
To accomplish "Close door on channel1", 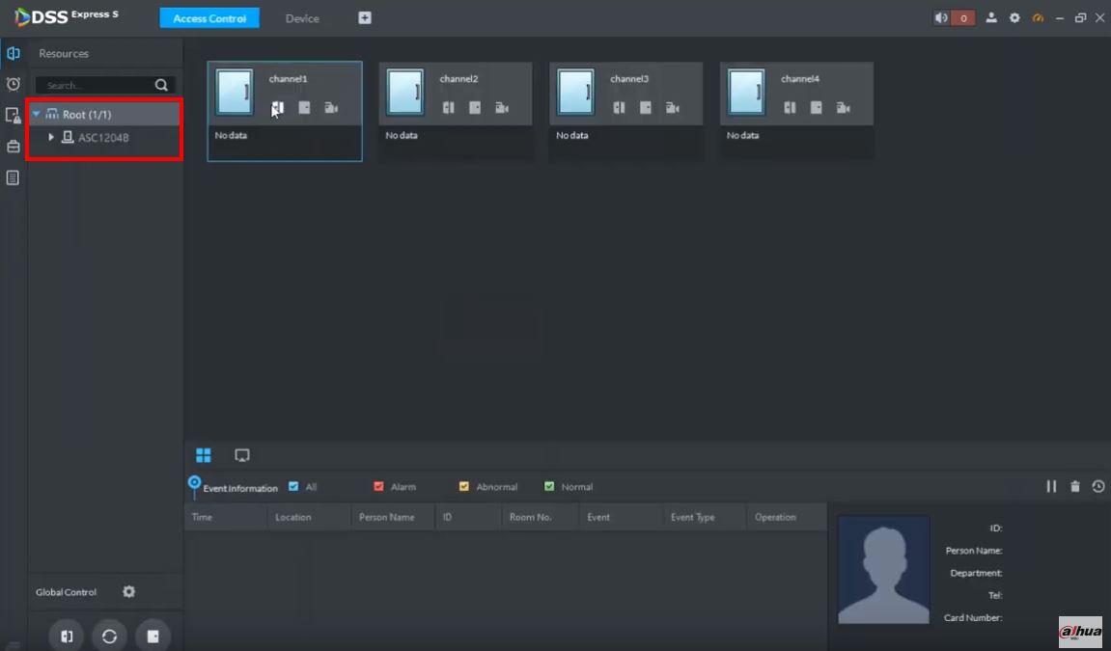I will coord(304,108).
